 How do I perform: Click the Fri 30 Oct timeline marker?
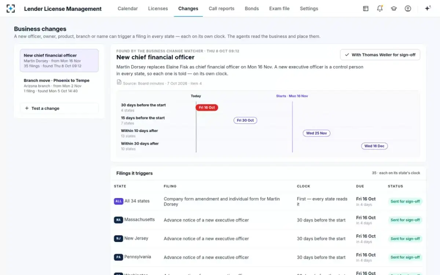245,120
